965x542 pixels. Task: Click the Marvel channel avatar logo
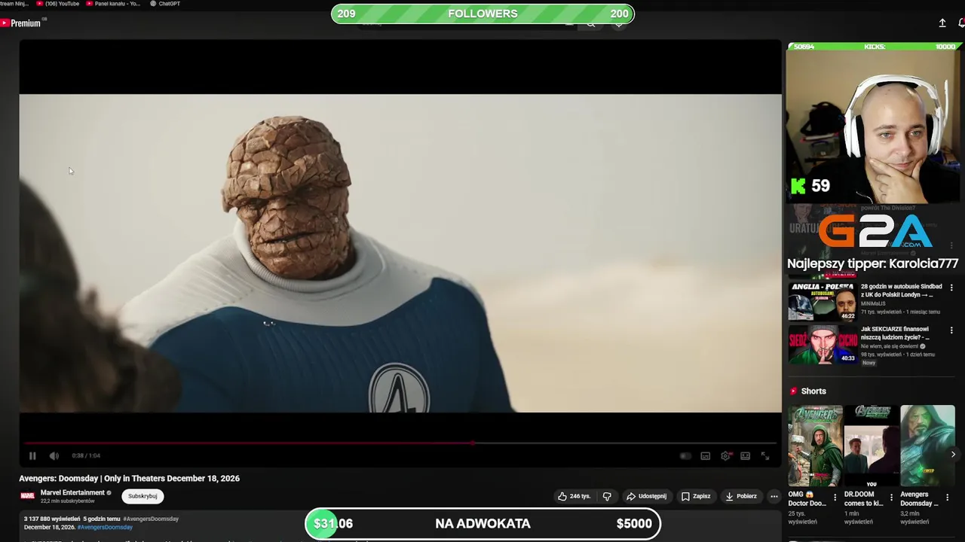(x=27, y=496)
